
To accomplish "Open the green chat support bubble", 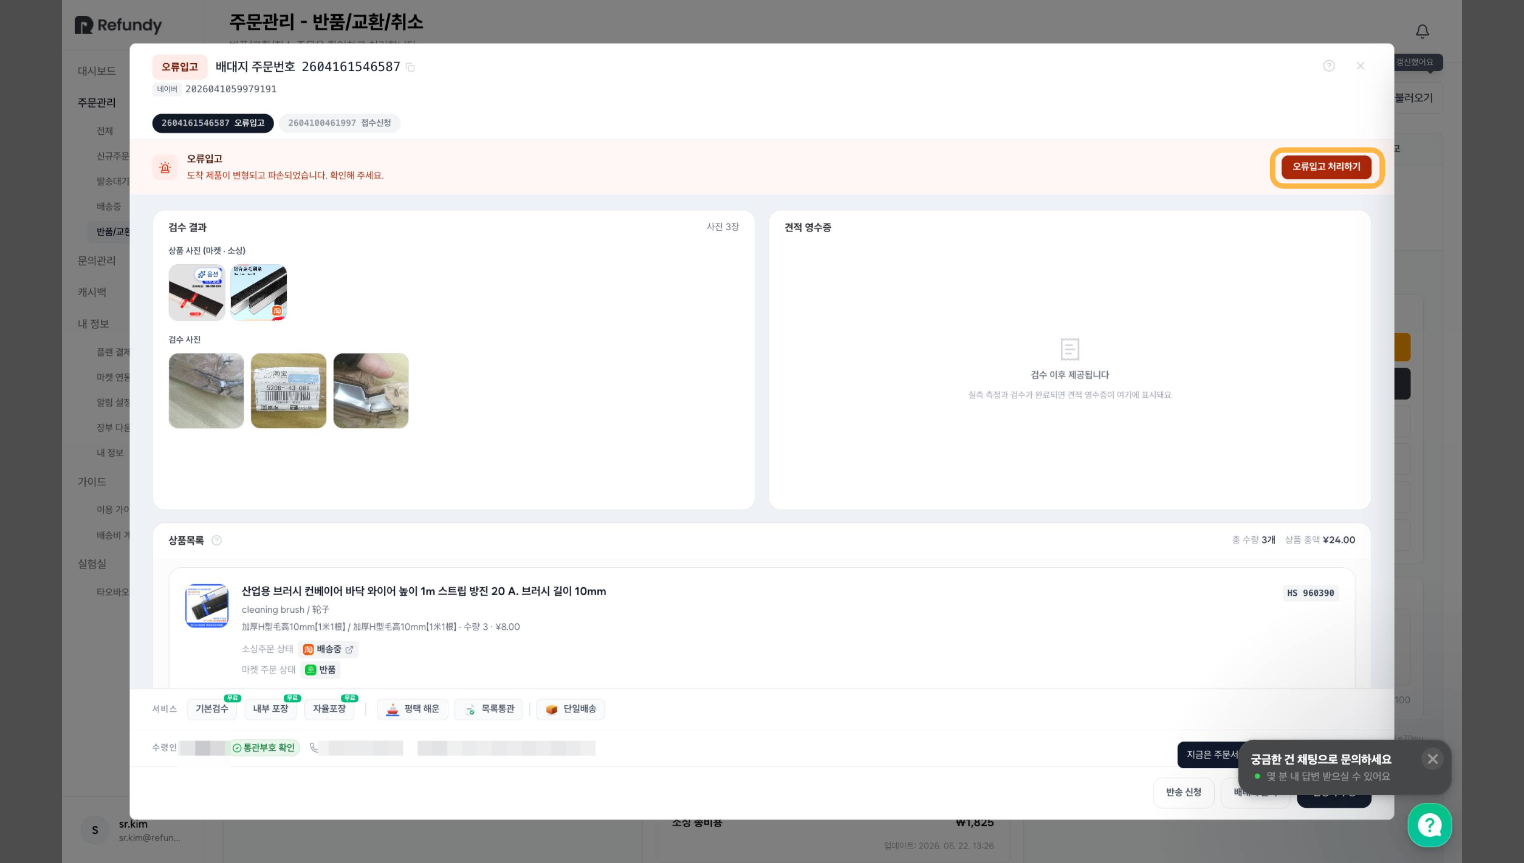I will (1430, 825).
